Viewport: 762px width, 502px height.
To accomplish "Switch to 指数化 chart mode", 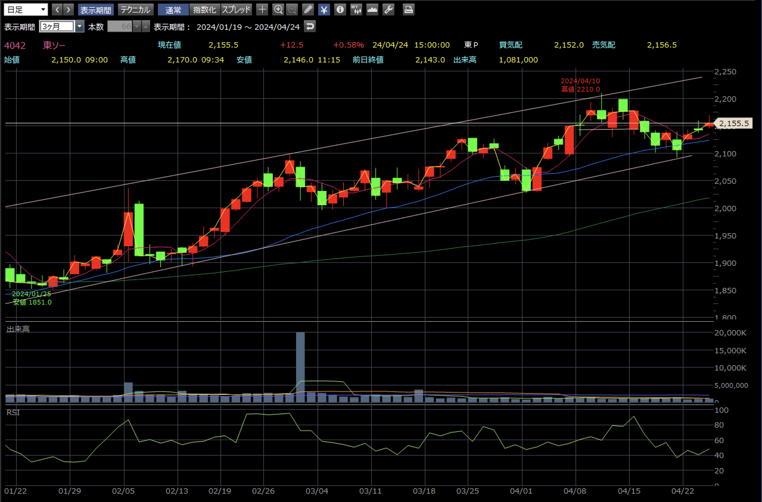I will coord(205,10).
